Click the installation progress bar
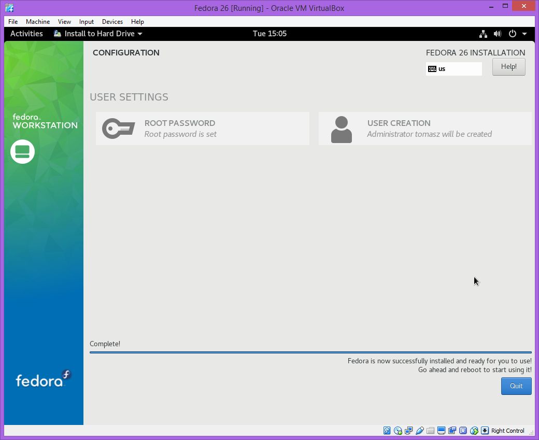 point(310,352)
